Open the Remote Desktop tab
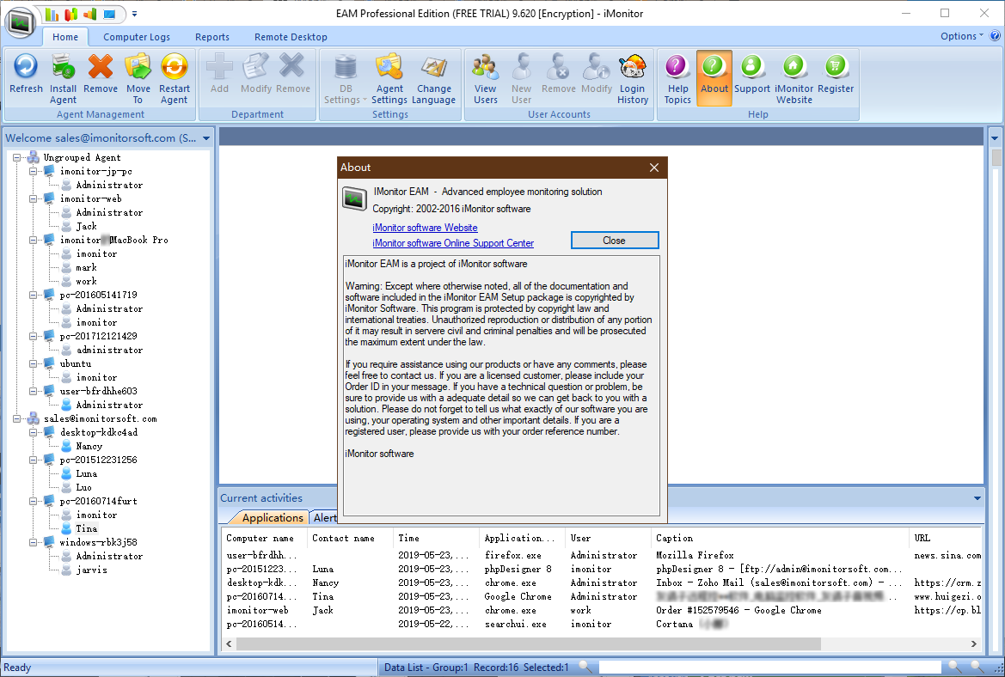 pyautogui.click(x=291, y=37)
